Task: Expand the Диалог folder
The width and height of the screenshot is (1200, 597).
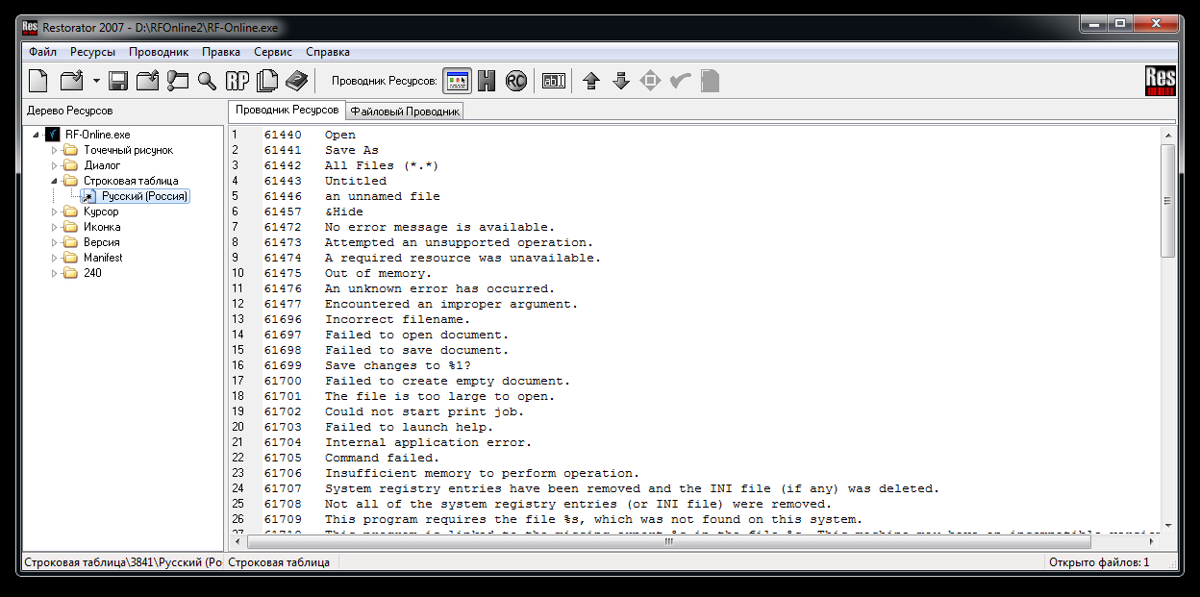Action: pos(55,165)
